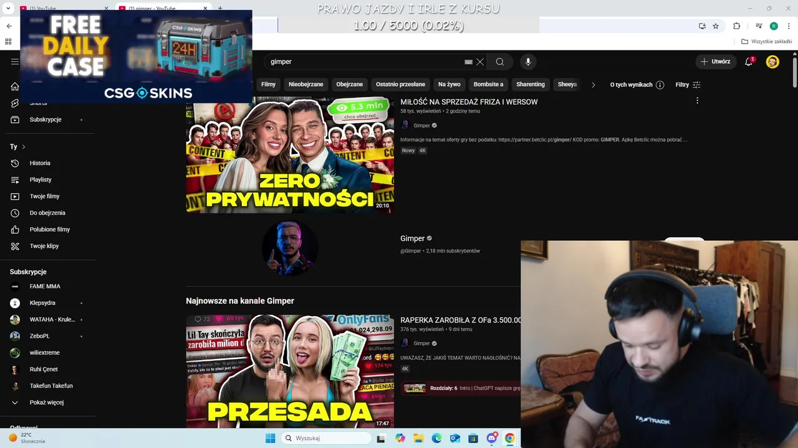Open Wszystkie zakładki bookmarks folder
The image size is (798, 448).
[x=767, y=42]
